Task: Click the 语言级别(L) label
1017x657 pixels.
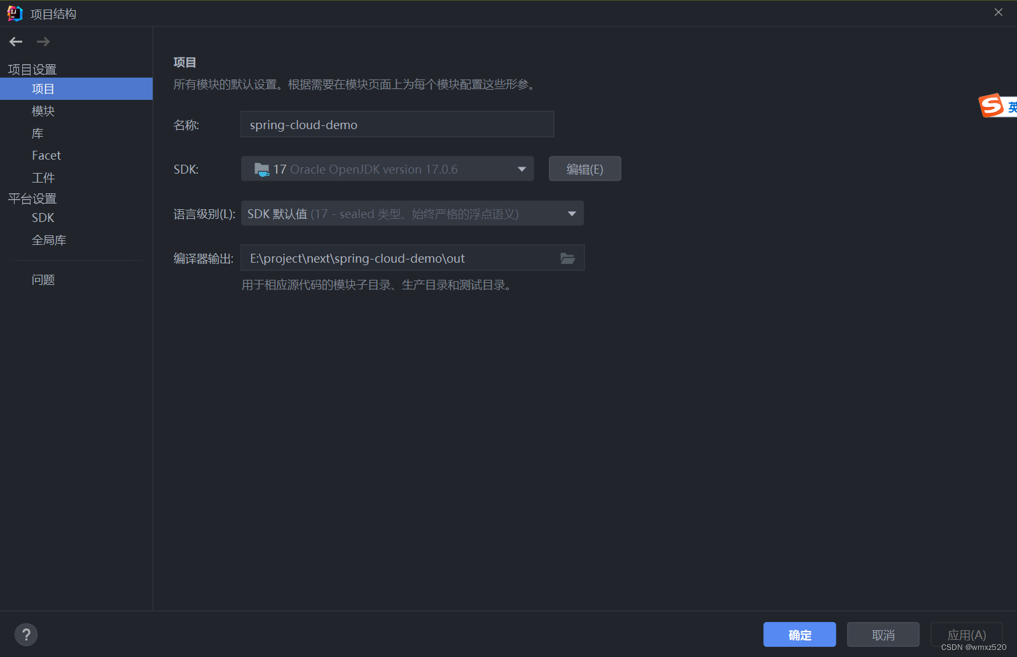Action: [205, 214]
